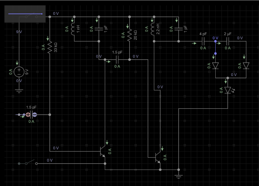Select the ground symbol under the voltage source
The image size is (259, 186).
19,91
